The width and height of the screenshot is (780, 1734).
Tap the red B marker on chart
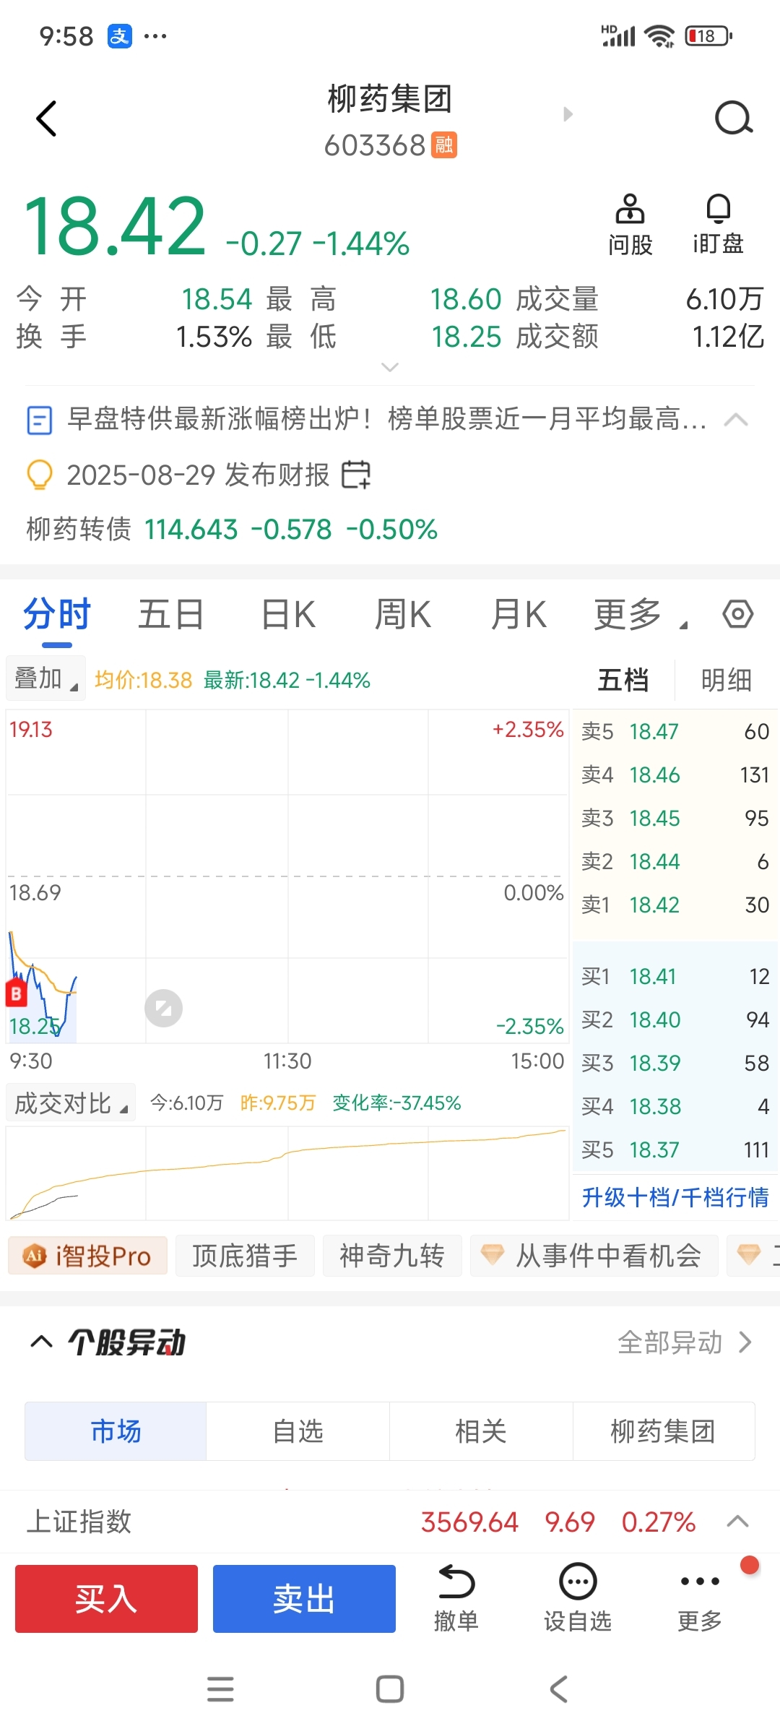tap(16, 993)
